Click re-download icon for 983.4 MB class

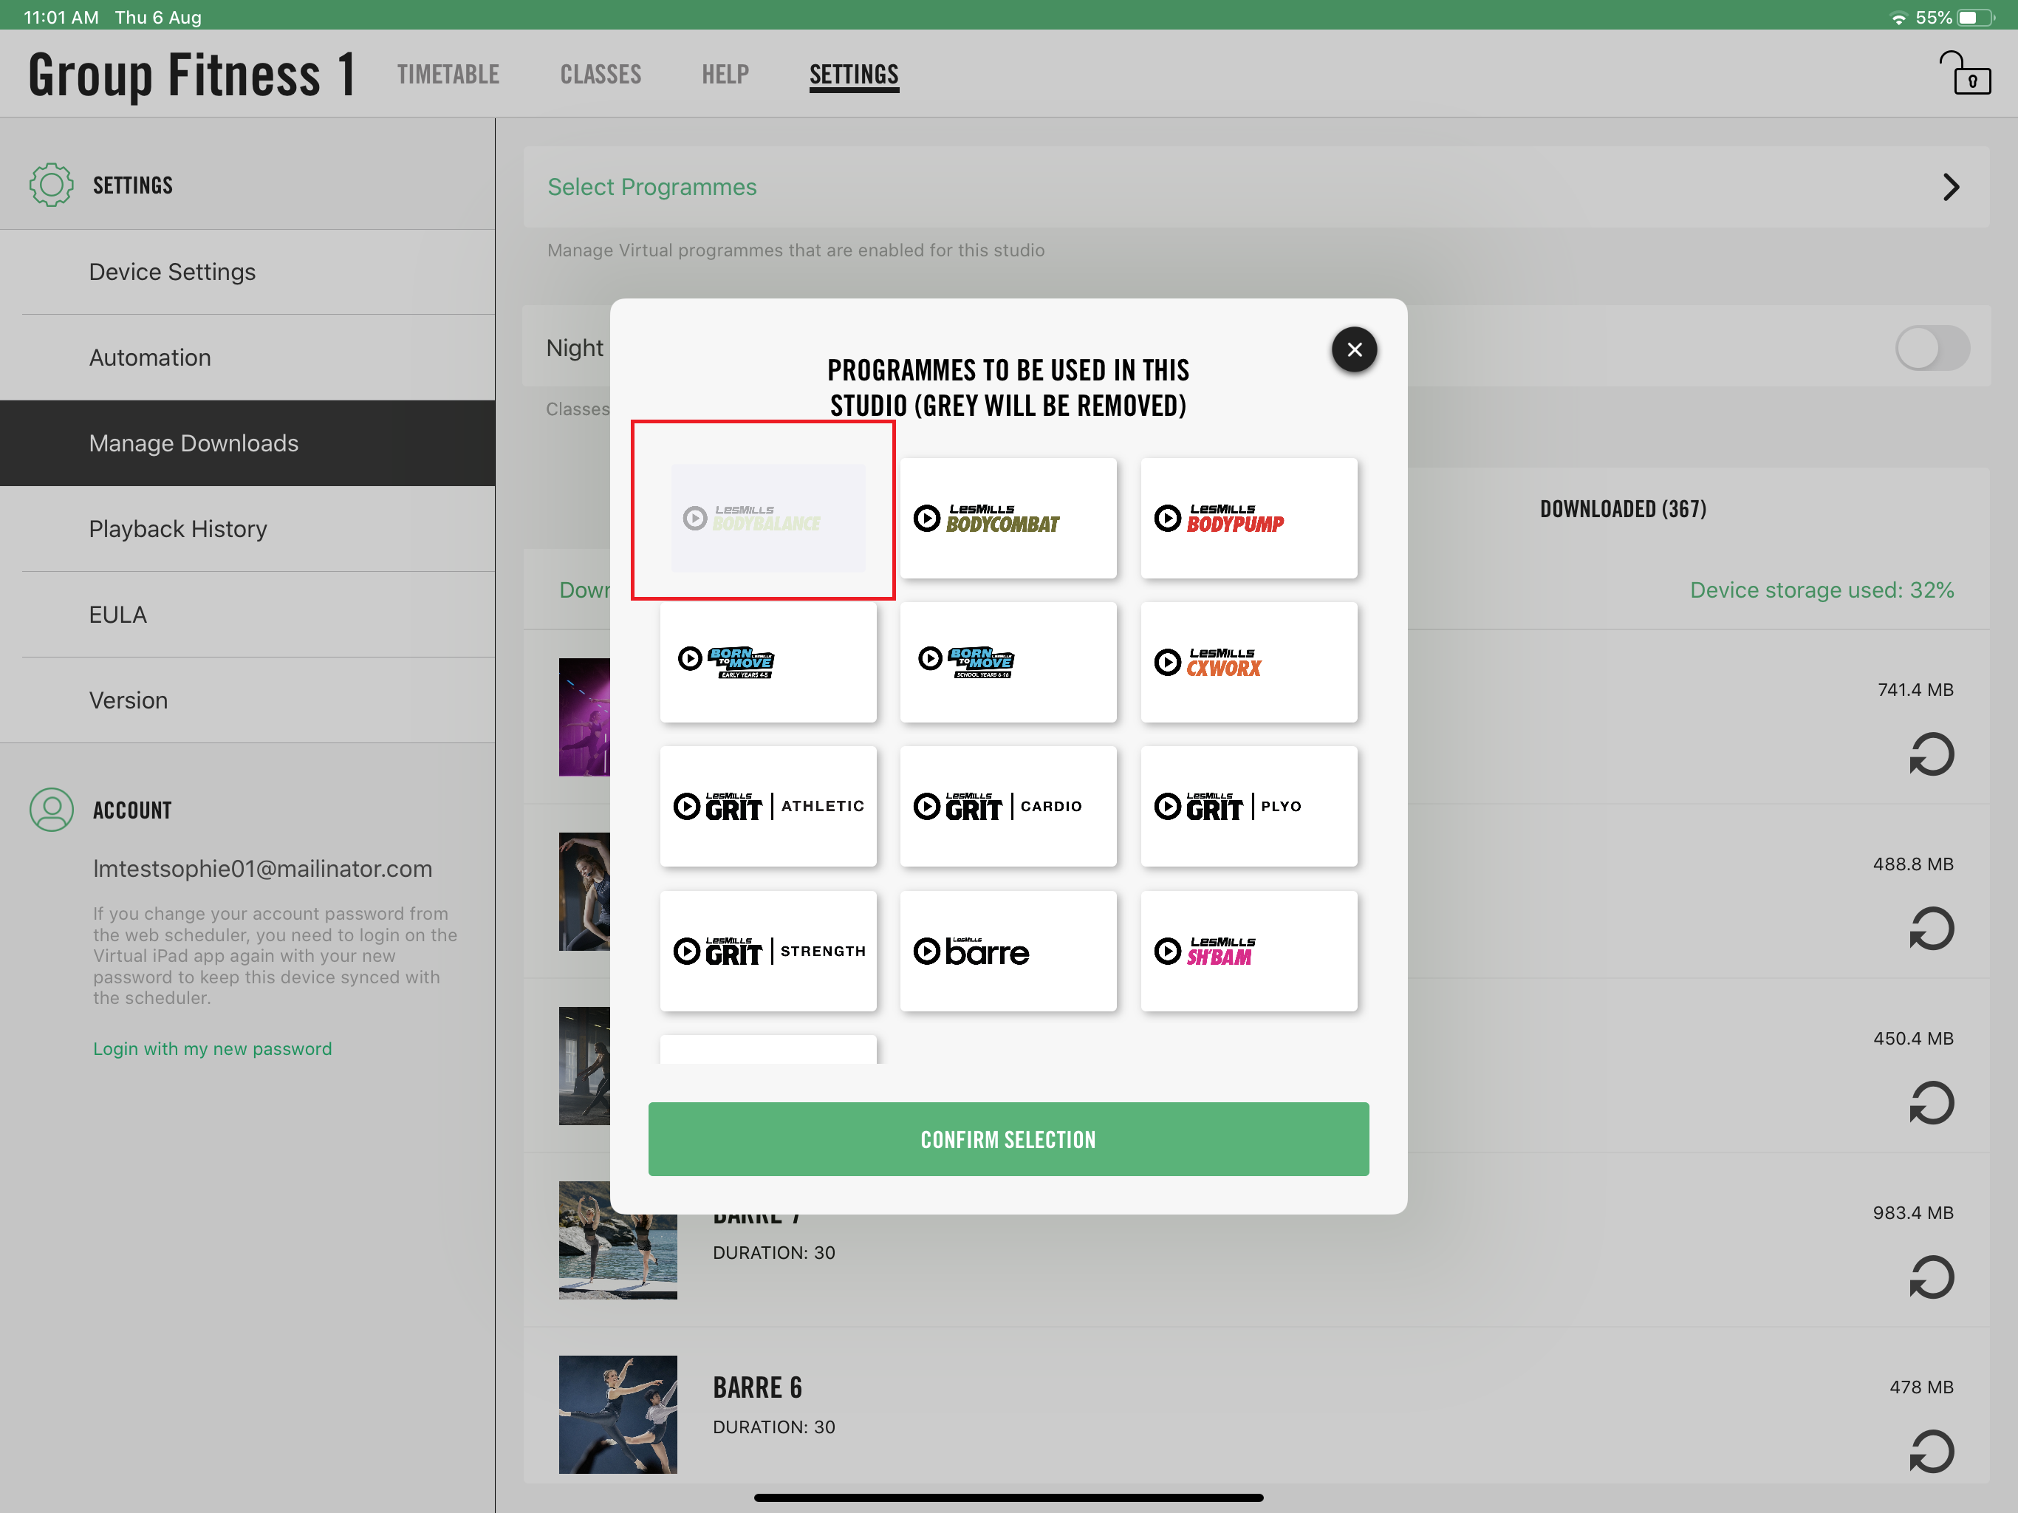(1932, 1277)
